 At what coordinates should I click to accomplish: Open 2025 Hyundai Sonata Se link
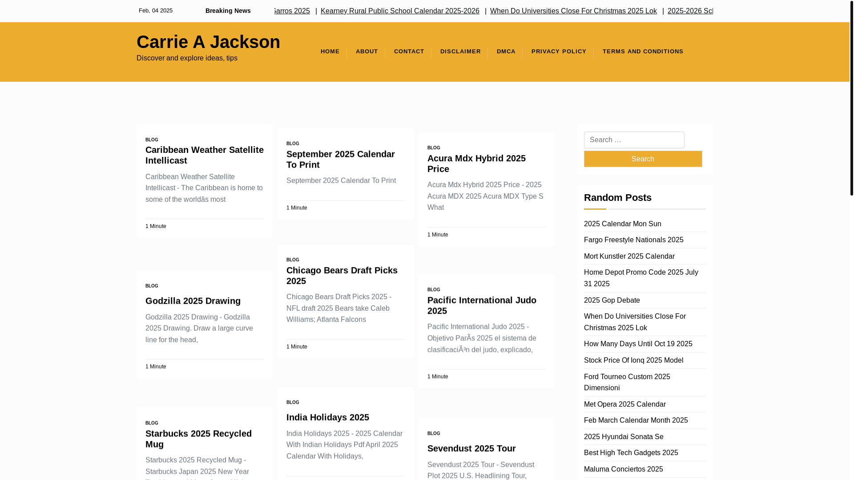tap(624, 437)
